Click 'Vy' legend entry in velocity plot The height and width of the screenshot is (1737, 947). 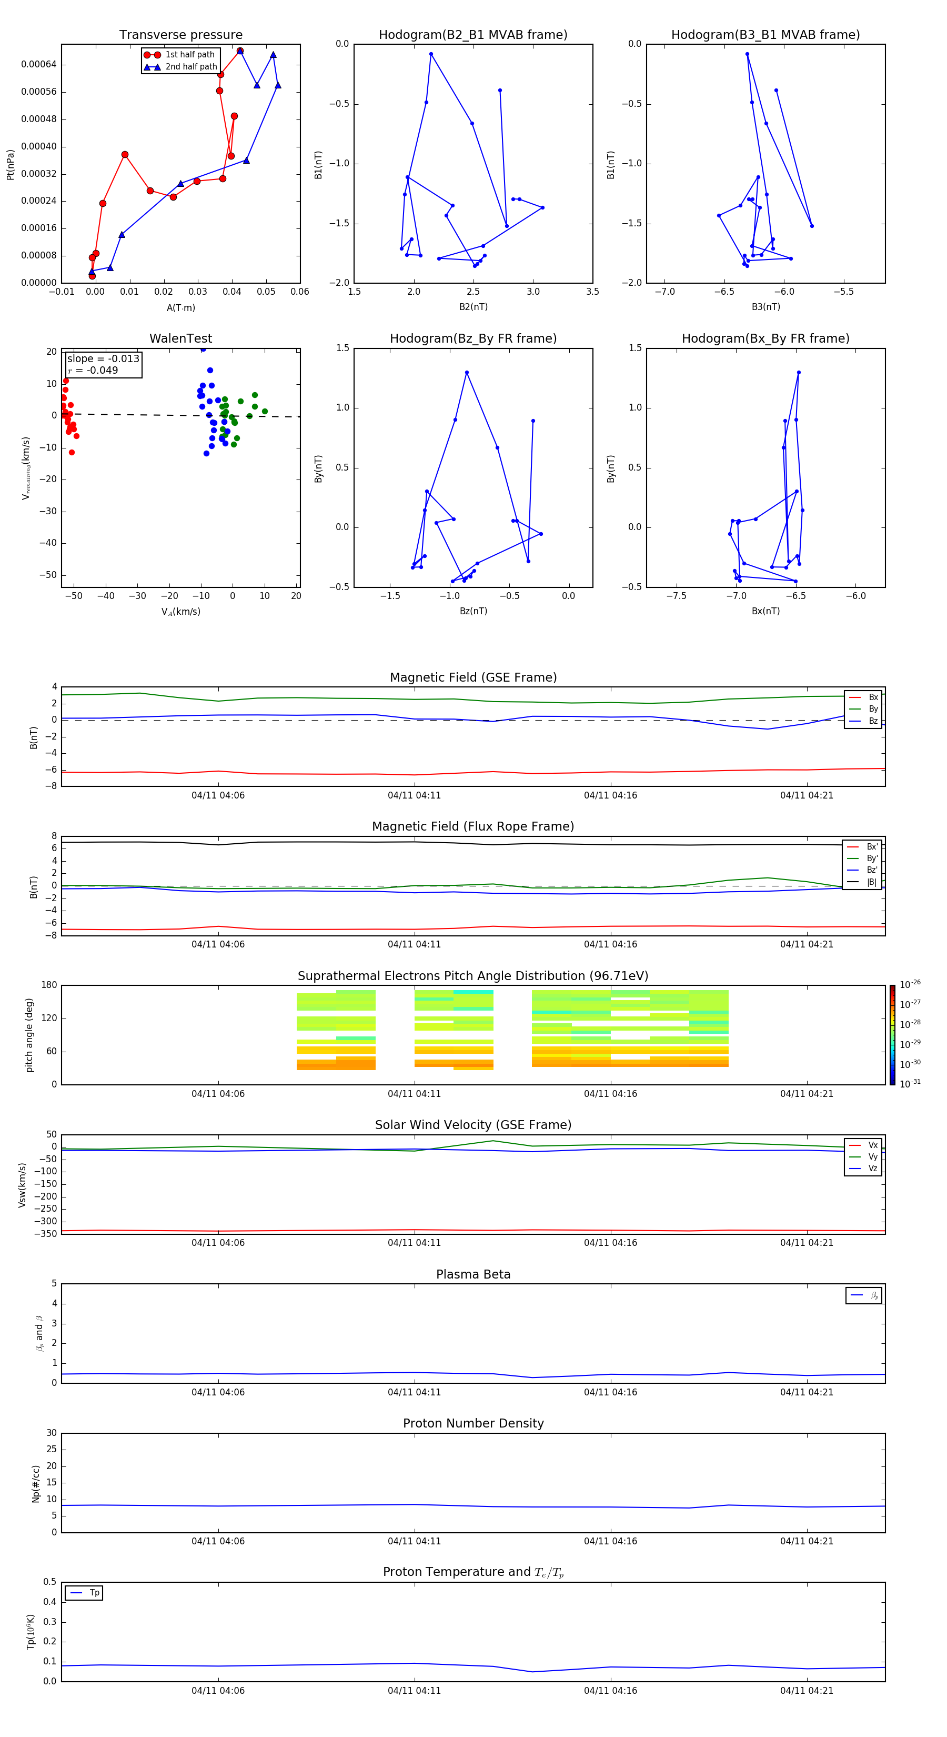click(x=863, y=1157)
